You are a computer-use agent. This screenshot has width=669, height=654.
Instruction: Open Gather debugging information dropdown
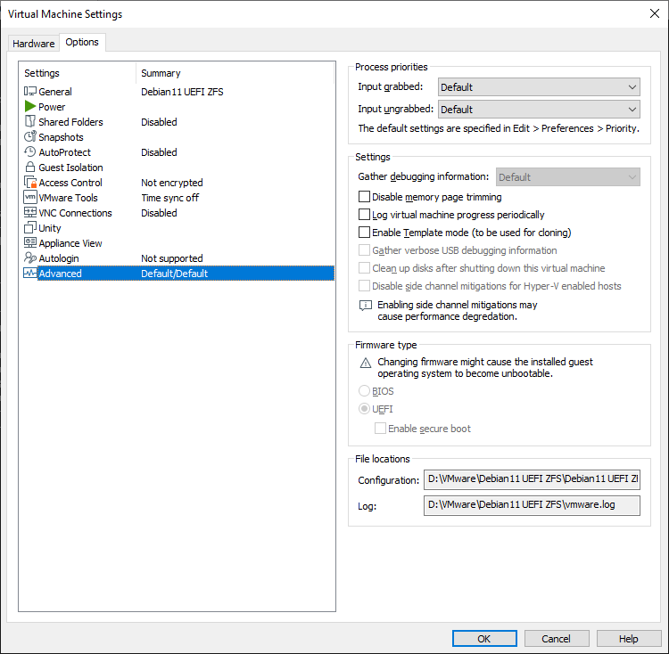coord(568,176)
